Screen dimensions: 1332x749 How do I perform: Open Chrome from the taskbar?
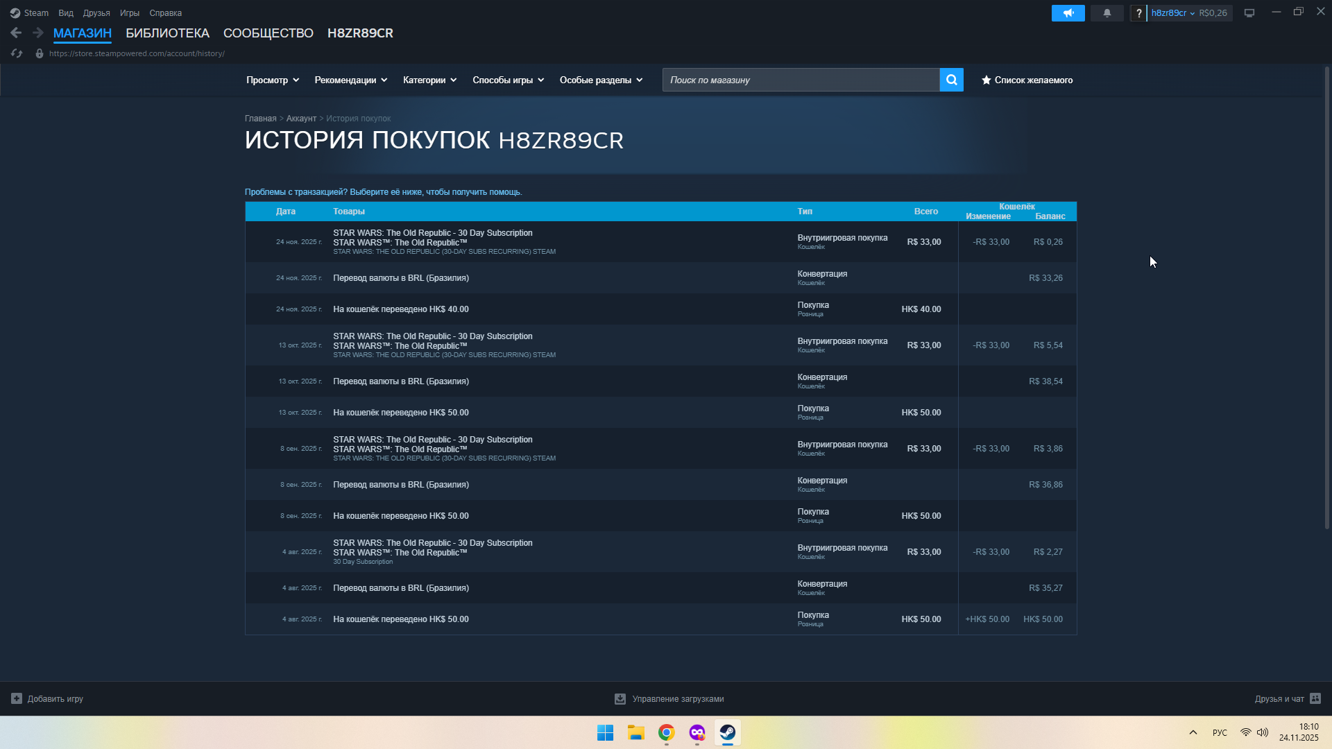point(666,732)
